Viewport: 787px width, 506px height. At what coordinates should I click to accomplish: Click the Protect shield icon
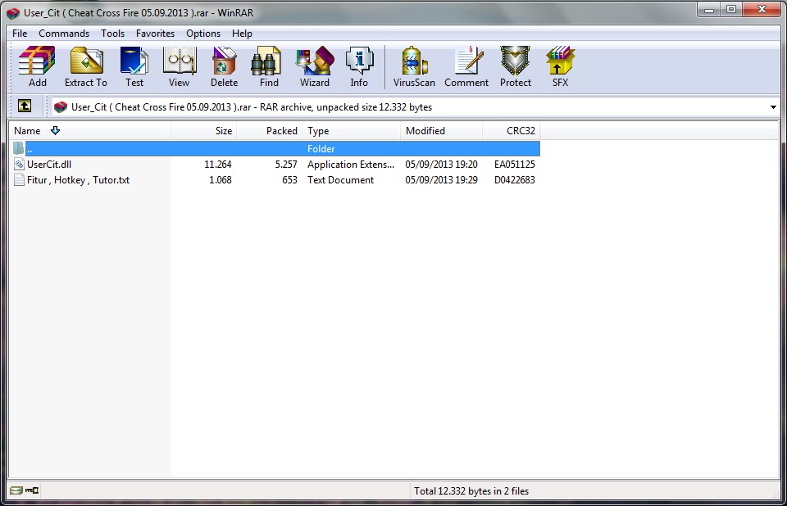pos(515,66)
